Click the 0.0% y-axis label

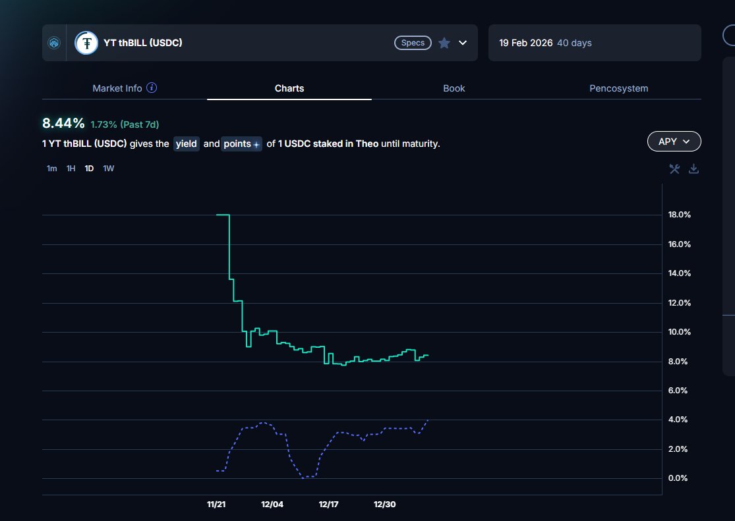pyautogui.click(x=678, y=478)
